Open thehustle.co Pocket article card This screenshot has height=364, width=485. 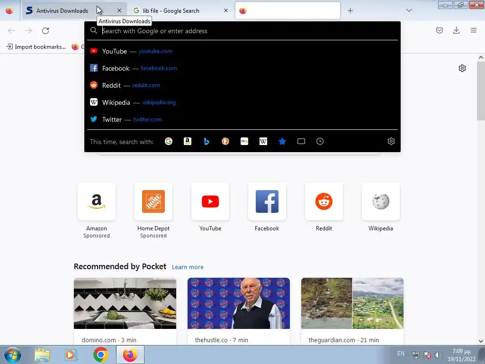239,311
